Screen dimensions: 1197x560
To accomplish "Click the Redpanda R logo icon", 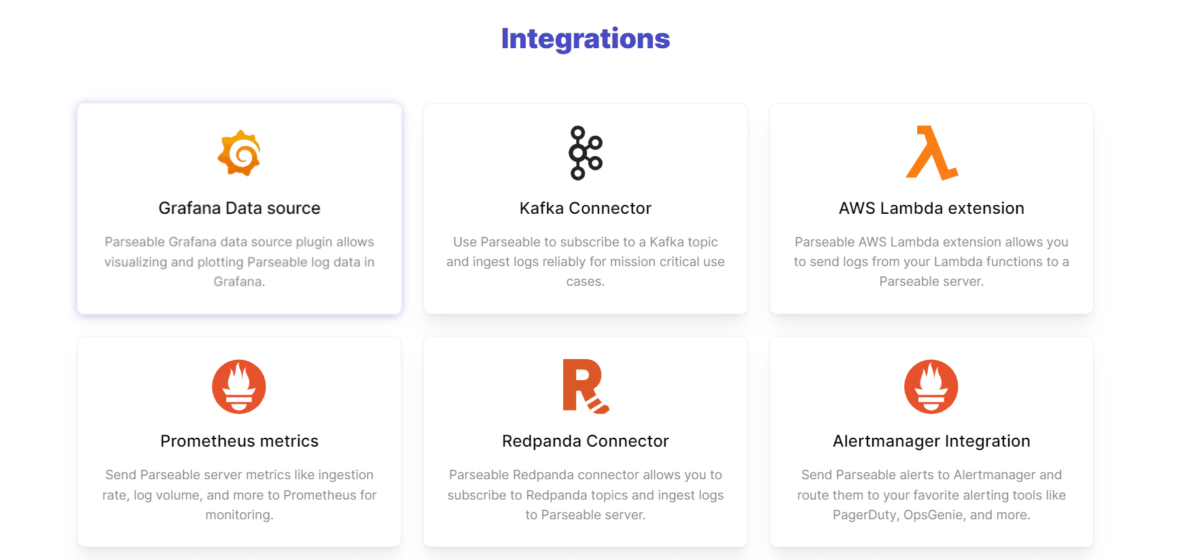I will [x=585, y=386].
